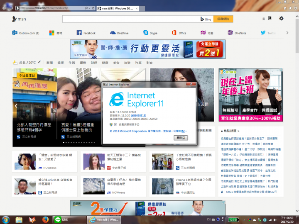Image resolution: width=299 pixels, height=224 pixels.
Task: Open the Outlook.com shortcut
Action: coord(26,33)
